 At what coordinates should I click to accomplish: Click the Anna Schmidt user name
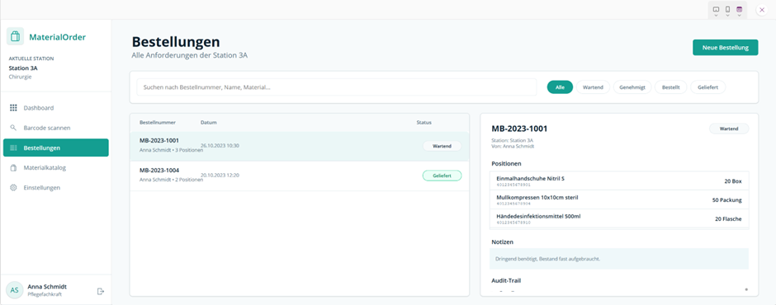48,287
